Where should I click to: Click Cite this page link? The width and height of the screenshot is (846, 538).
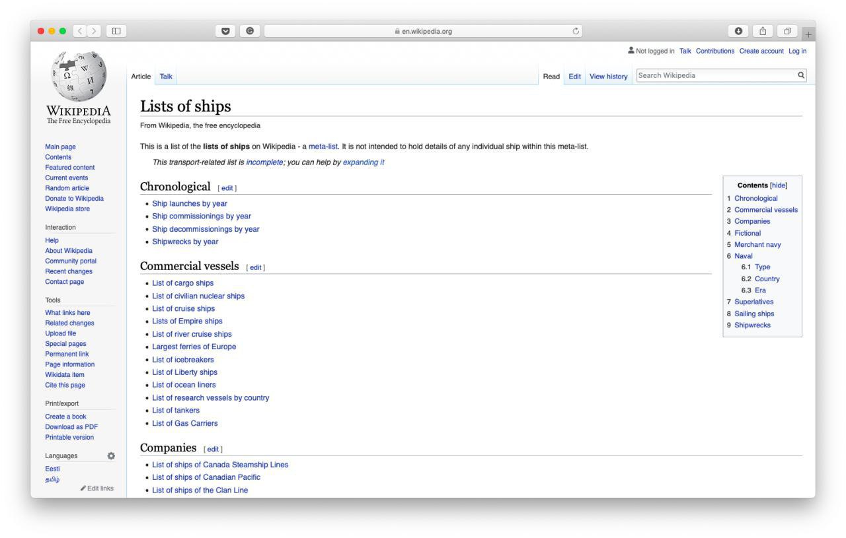click(x=65, y=386)
